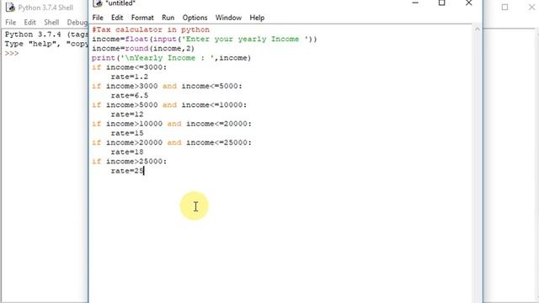Click the 'income<=10000' condition line
Viewport: 539px width, 303px height.
click(169, 104)
